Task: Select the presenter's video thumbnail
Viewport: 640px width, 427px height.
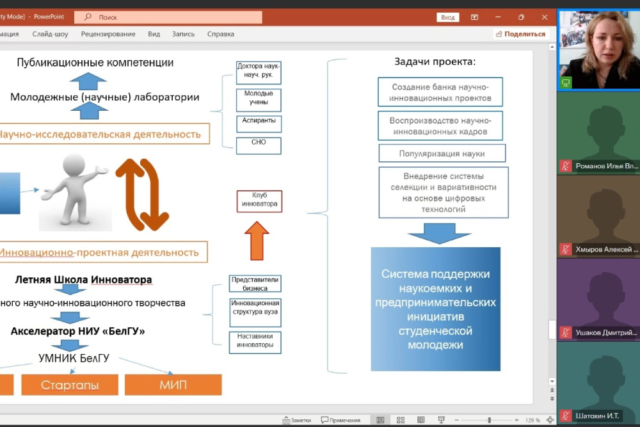Action: tap(599, 49)
